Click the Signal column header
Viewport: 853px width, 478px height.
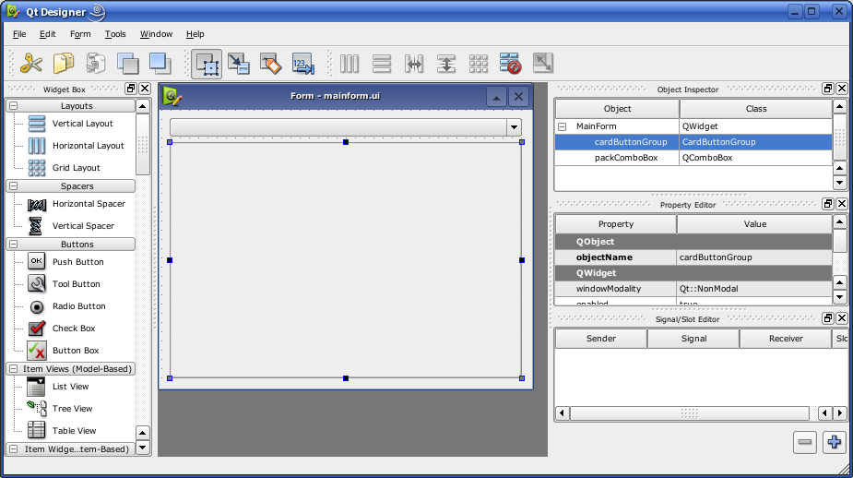[x=694, y=339]
